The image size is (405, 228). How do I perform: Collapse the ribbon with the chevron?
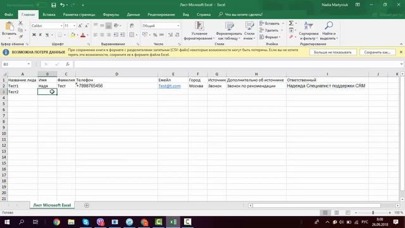[401, 44]
